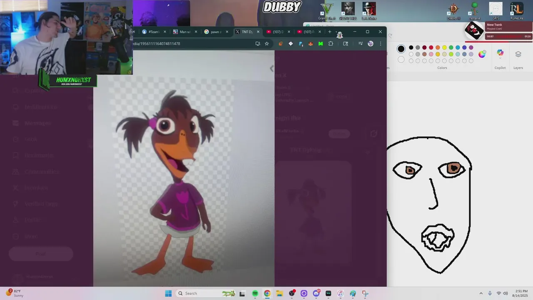This screenshot has height=300, width=533.
Task: Open a new Chrome tab
Action: [x=330, y=32]
